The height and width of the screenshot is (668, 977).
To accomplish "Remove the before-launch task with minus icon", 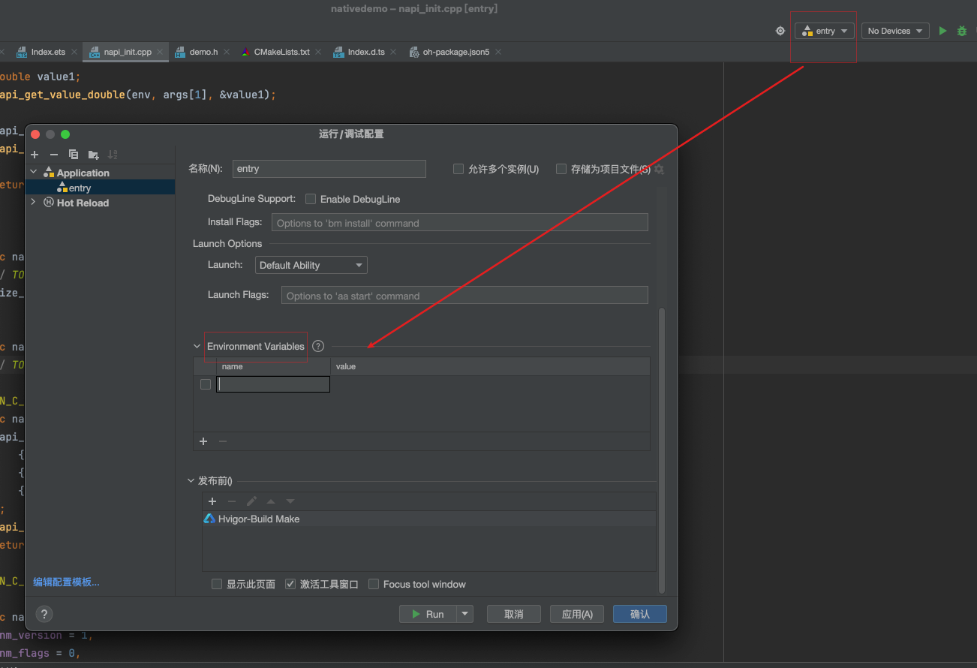I will 232,501.
